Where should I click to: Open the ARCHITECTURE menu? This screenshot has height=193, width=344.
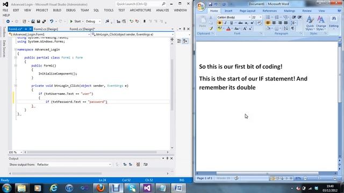[140, 10]
